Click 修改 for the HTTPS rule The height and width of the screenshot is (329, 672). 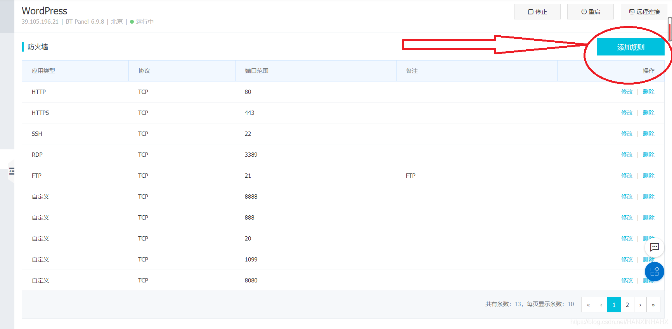(x=627, y=113)
